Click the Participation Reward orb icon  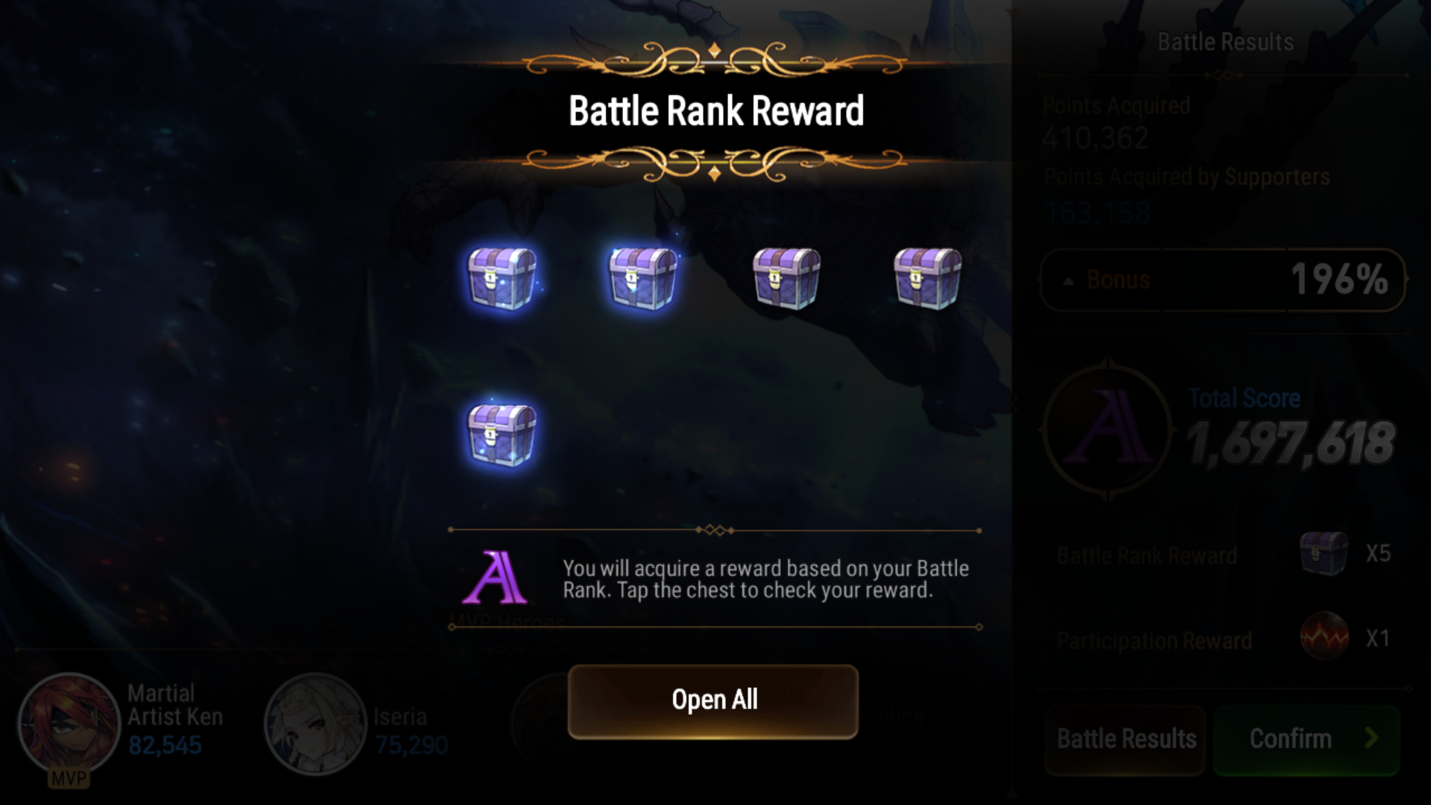(1324, 637)
